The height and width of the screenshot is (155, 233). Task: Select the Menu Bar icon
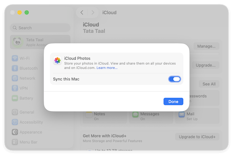coord(15,142)
